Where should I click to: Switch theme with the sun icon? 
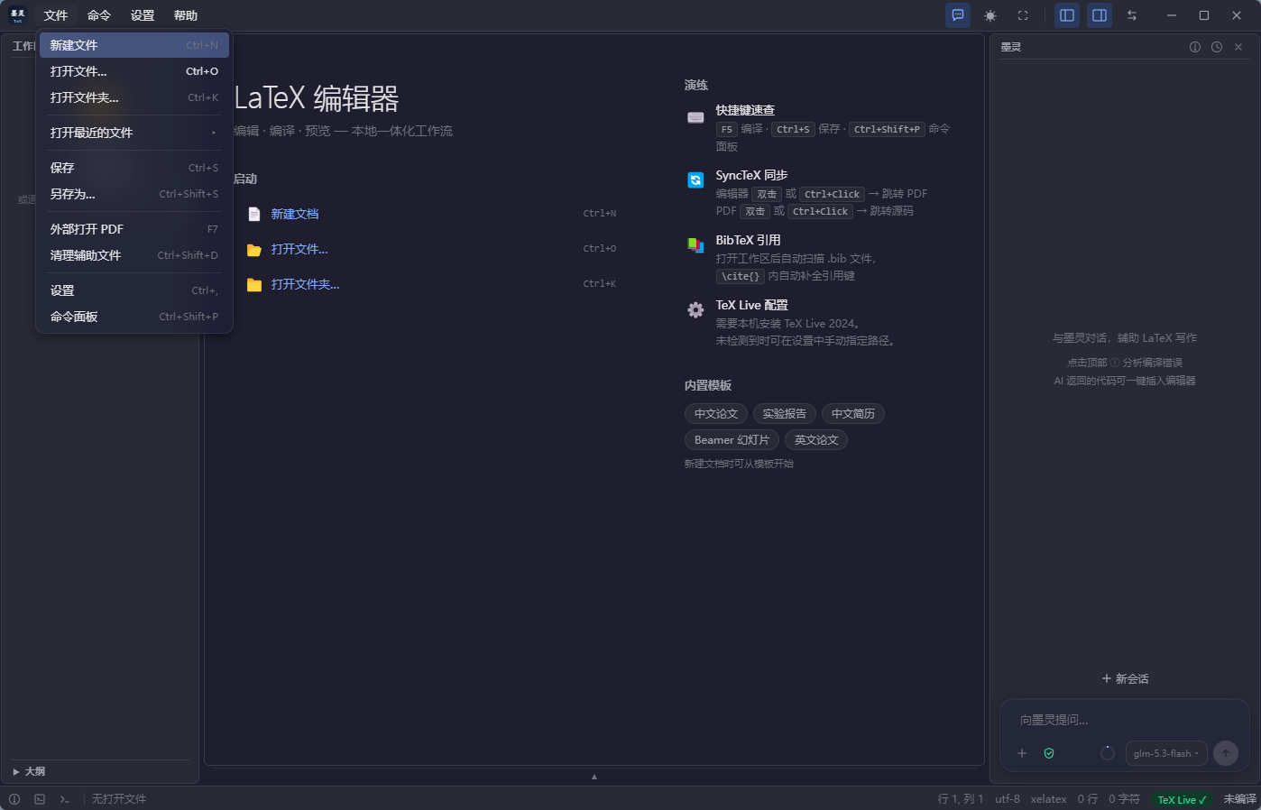coord(990,15)
